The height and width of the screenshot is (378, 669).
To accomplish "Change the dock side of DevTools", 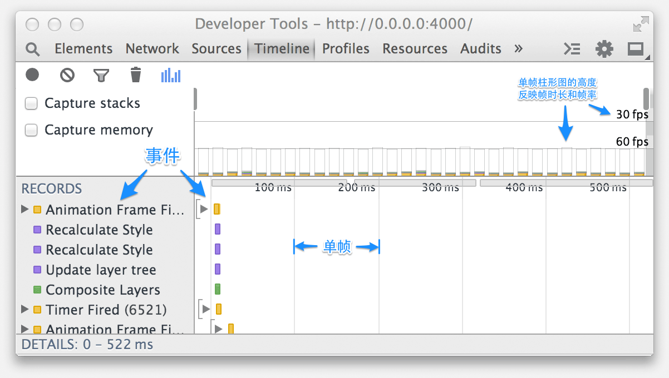I will click(x=636, y=49).
